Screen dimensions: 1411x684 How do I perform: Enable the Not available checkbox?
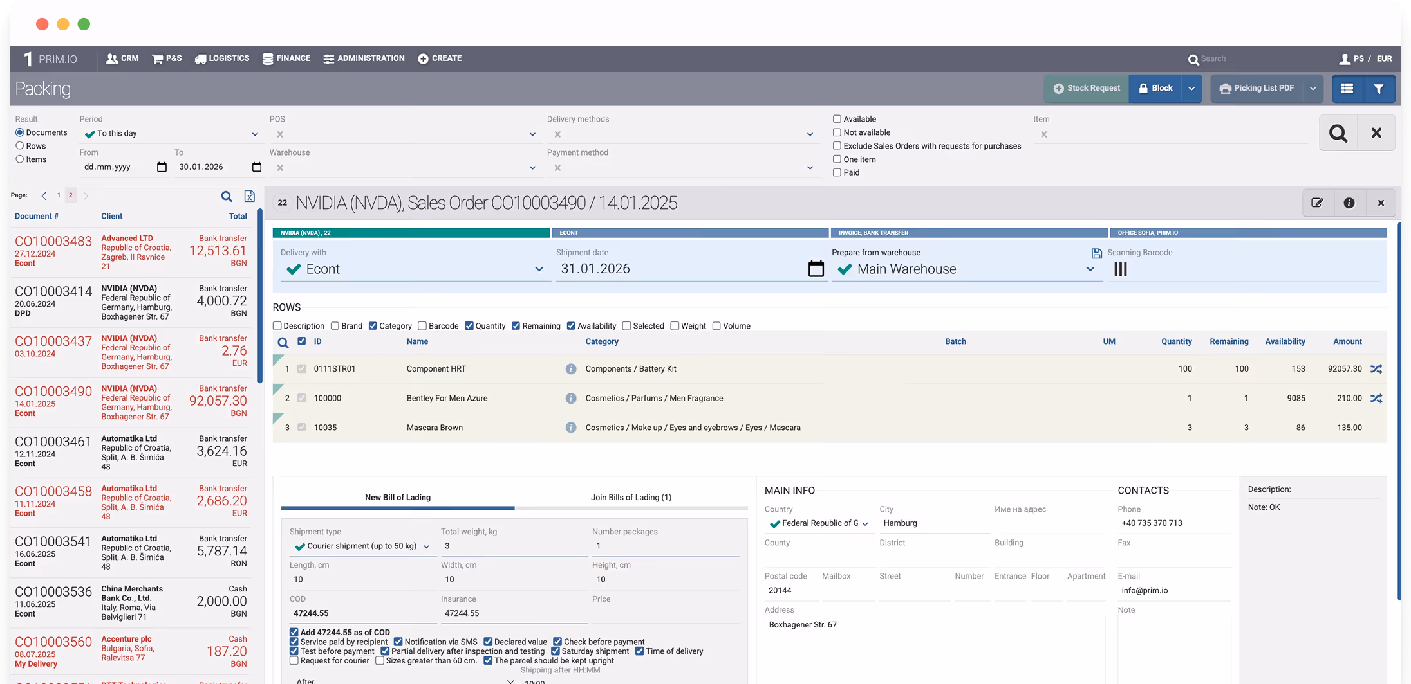[837, 132]
